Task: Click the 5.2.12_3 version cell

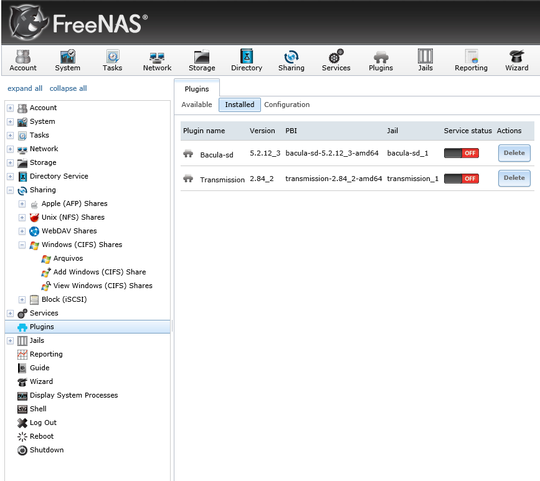Action: pos(265,153)
